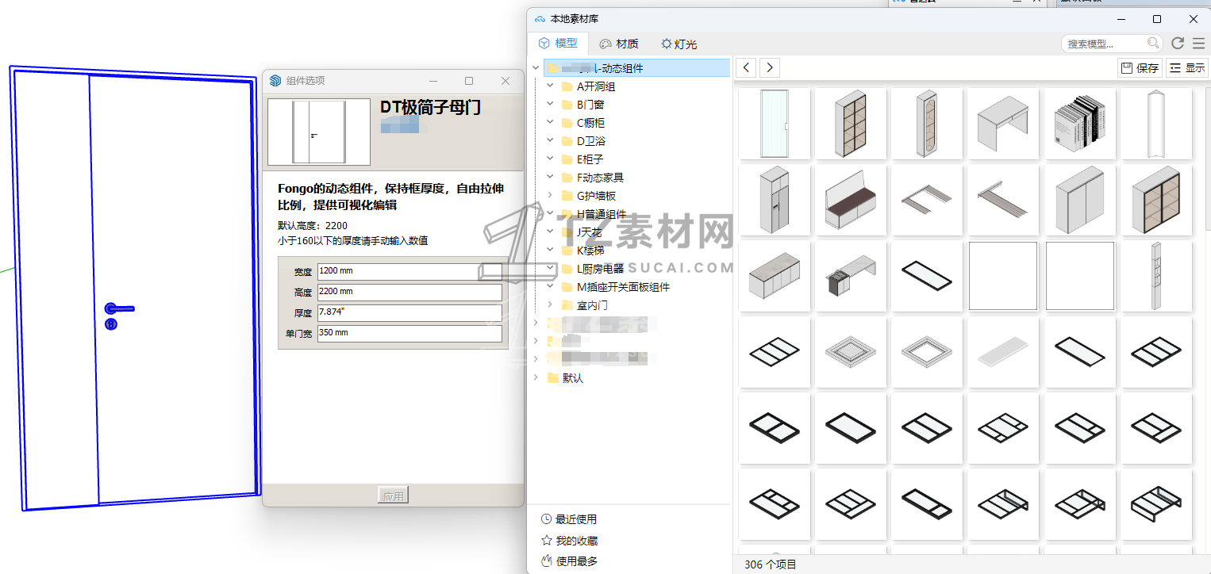Select the G护墙板 folder
The height and width of the screenshot is (574, 1211).
588,196
